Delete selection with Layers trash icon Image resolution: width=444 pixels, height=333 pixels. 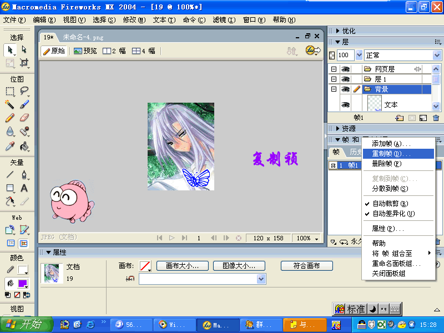point(436,118)
